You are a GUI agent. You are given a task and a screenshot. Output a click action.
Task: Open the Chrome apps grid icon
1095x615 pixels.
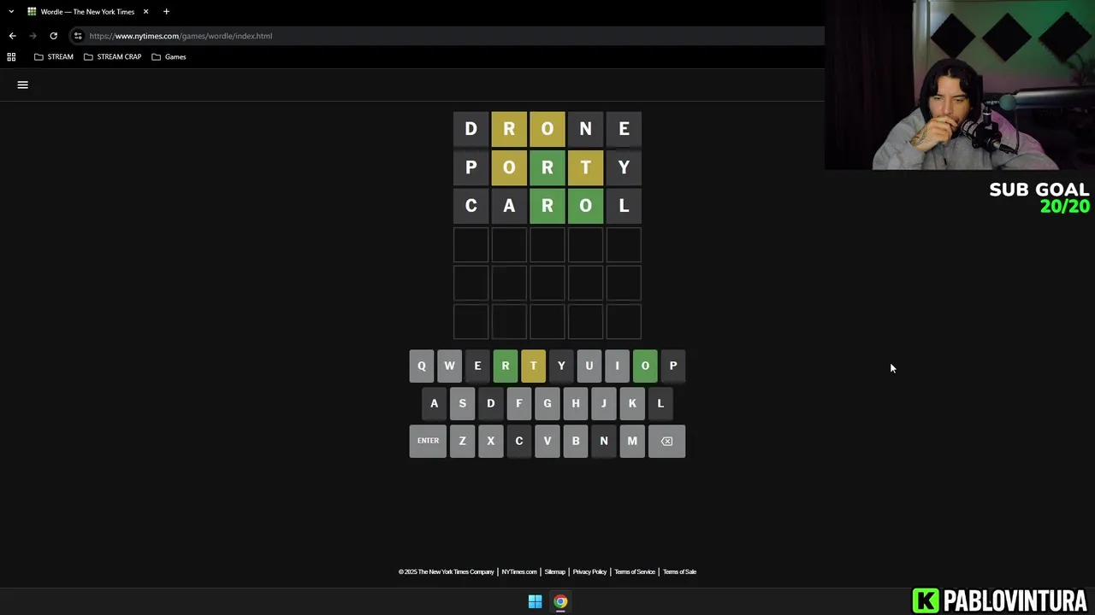(x=11, y=56)
